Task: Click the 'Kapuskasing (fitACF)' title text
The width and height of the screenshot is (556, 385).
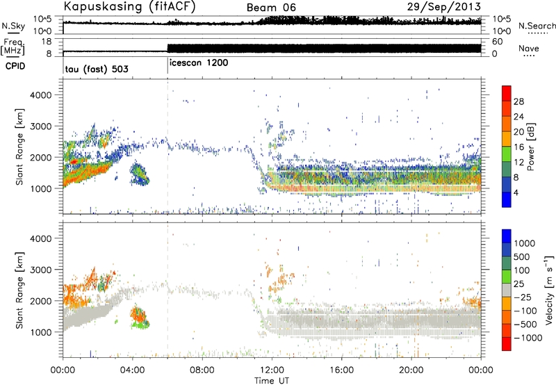Action: [x=129, y=7]
